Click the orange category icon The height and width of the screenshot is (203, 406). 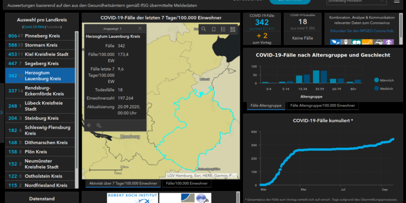[367, 42]
